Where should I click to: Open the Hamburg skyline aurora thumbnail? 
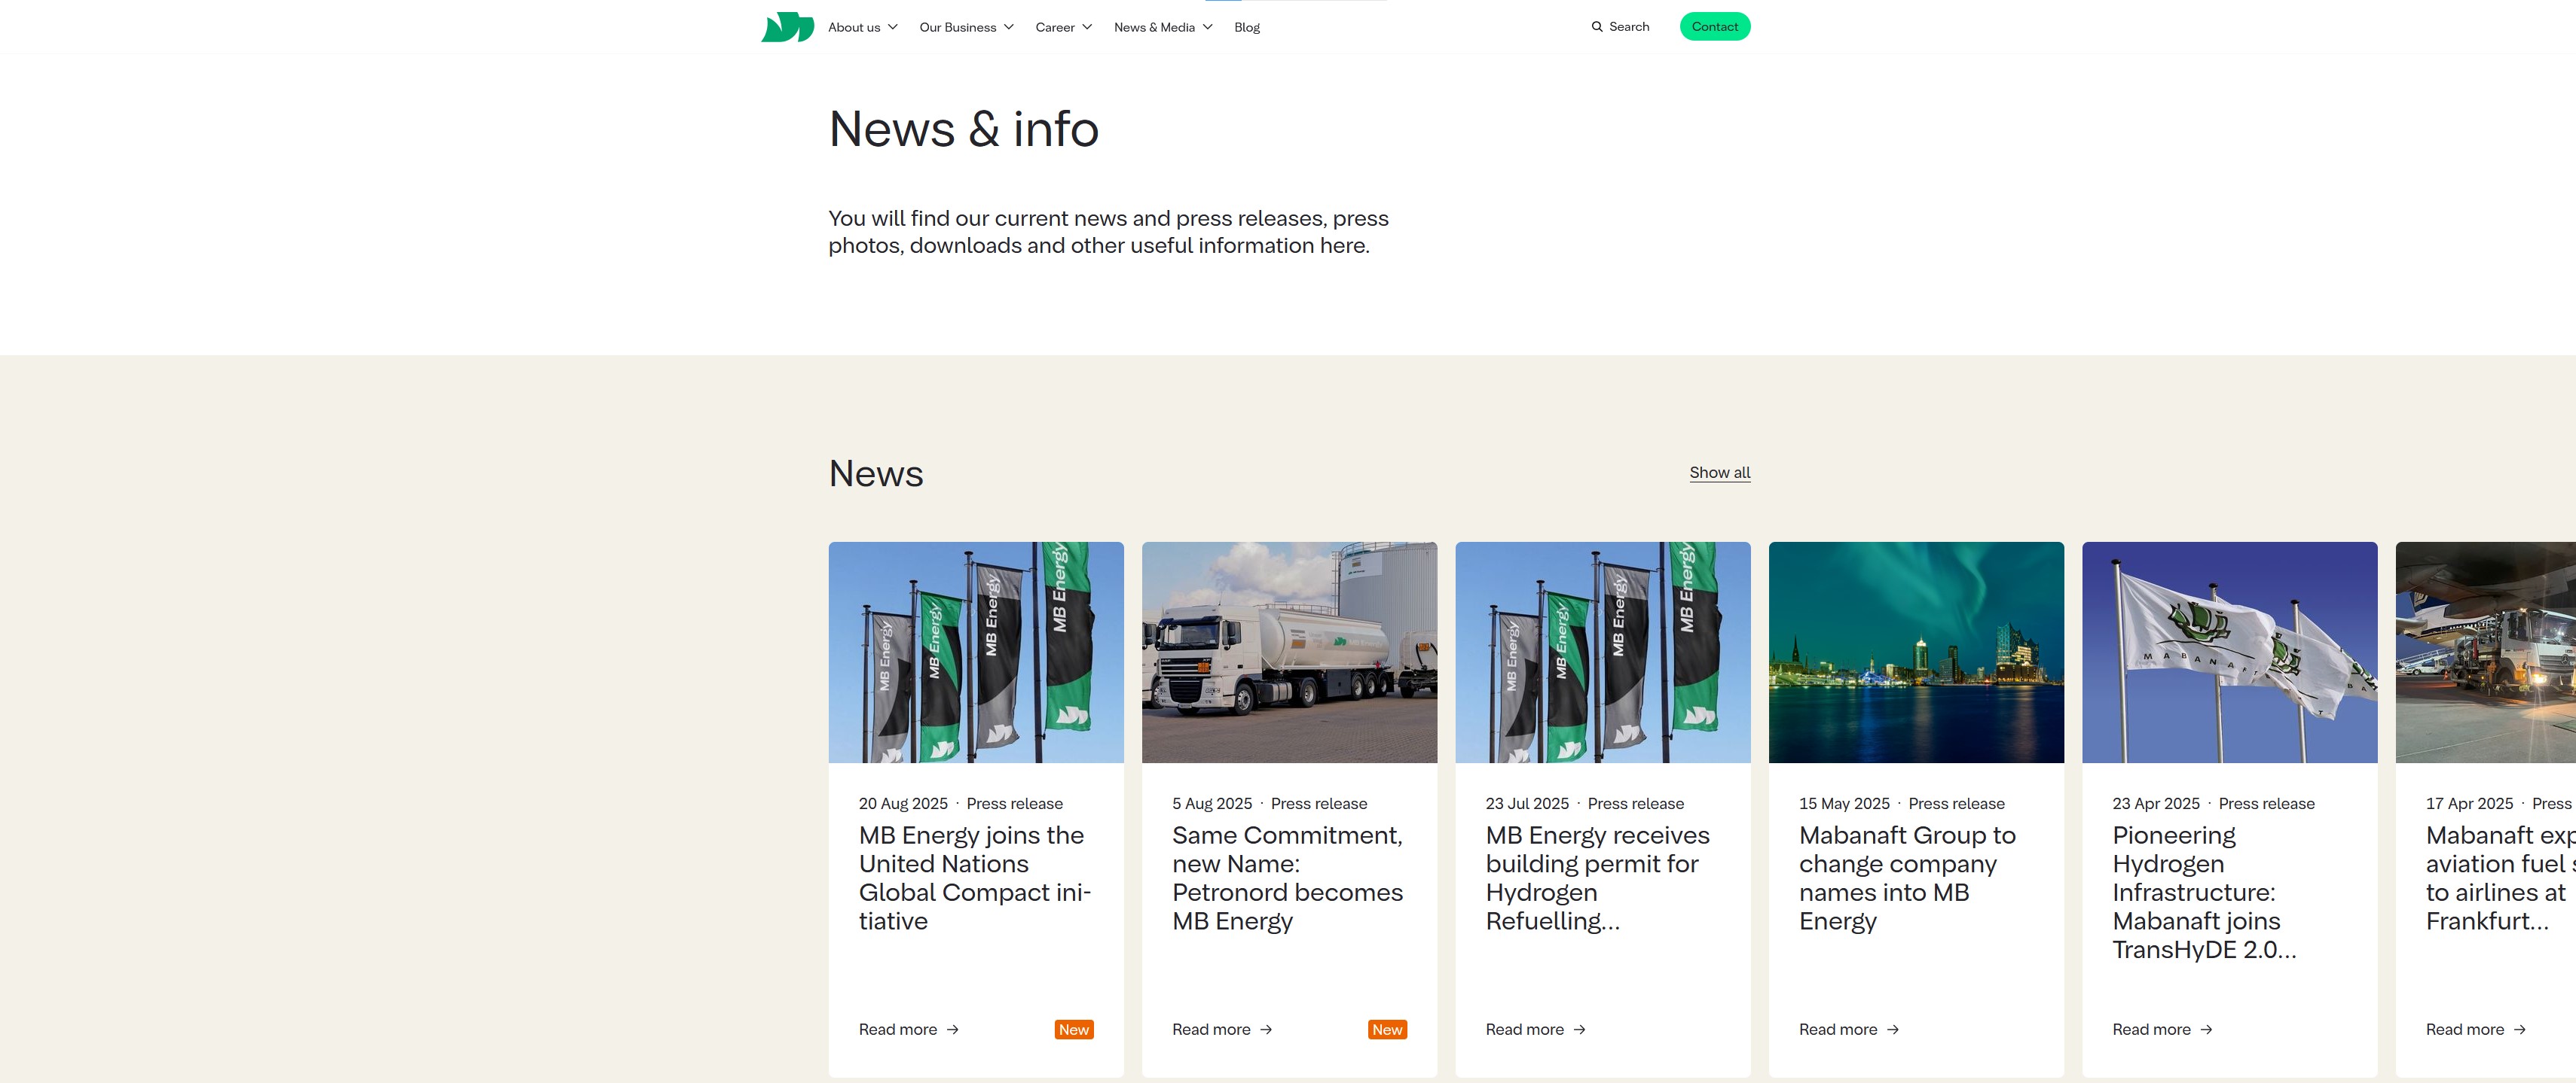pyautogui.click(x=1916, y=653)
